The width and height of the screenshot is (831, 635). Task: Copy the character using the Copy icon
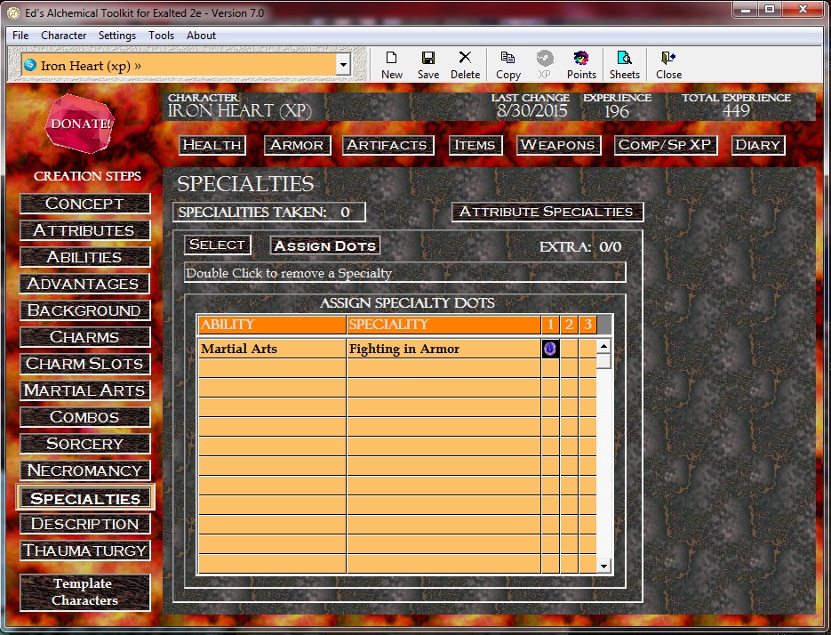tap(507, 65)
